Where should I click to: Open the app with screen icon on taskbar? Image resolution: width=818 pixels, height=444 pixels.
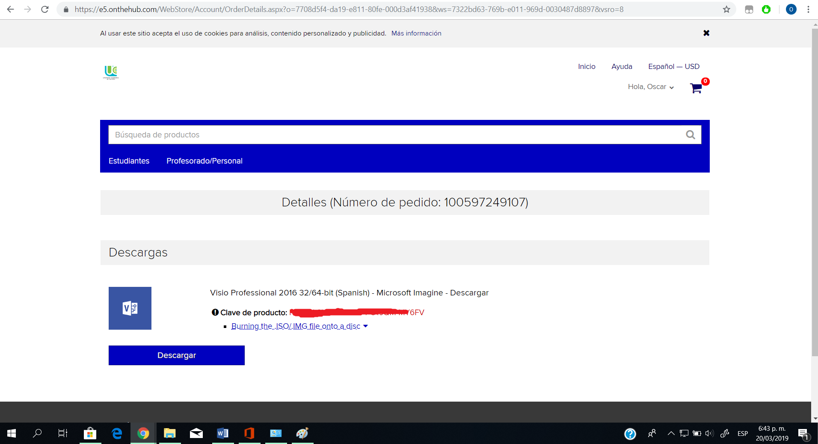tap(276, 433)
